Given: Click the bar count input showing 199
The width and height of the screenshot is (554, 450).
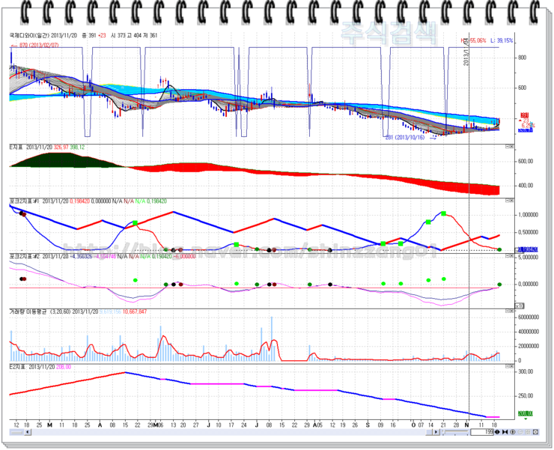Looking at the screenshot, I should [482, 432].
